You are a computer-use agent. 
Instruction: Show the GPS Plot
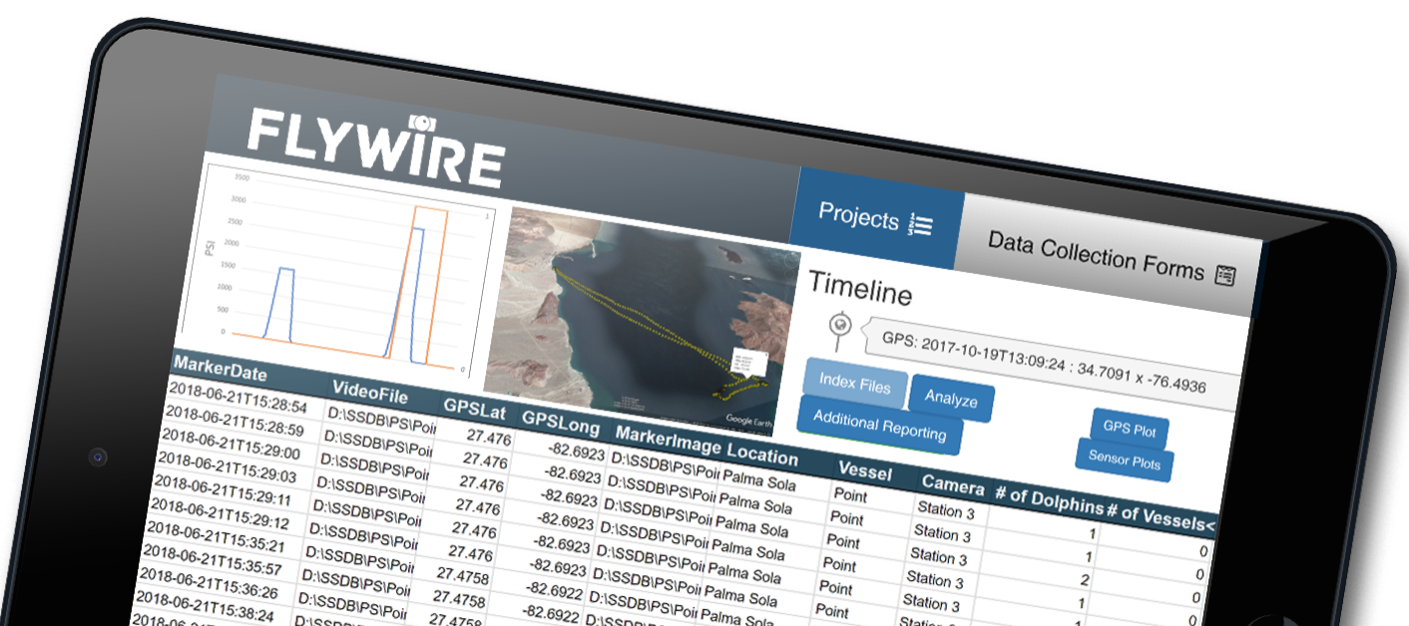pyautogui.click(x=1130, y=430)
